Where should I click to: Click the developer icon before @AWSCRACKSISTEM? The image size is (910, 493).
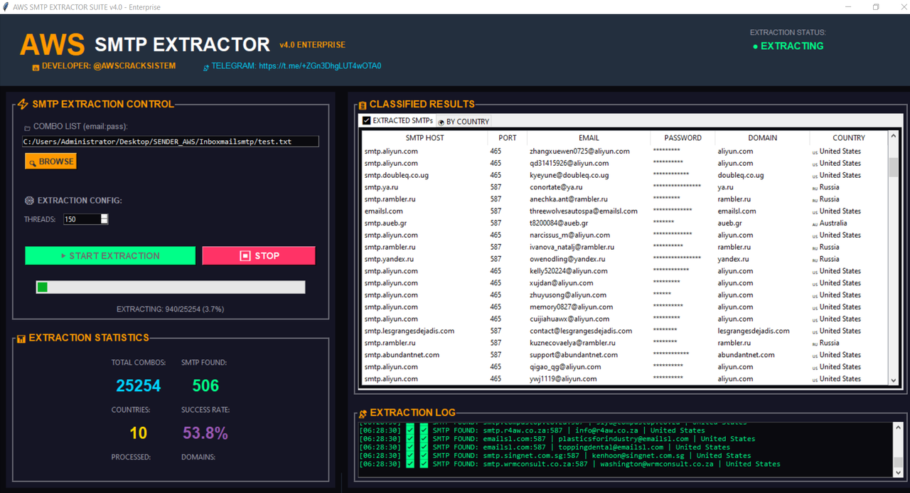coord(36,67)
